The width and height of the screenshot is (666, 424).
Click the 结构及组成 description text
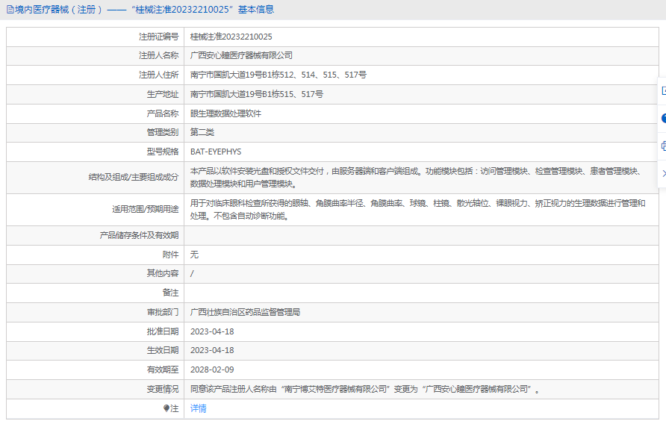tap(415, 177)
